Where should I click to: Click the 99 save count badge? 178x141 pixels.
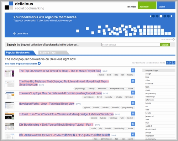133,114
